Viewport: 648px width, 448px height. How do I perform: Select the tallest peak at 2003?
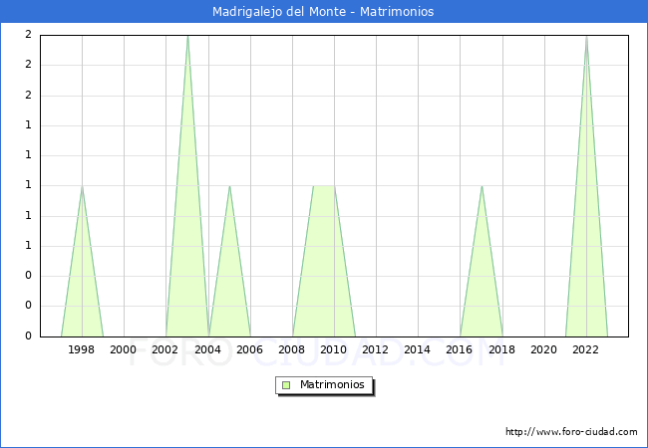click(x=187, y=37)
